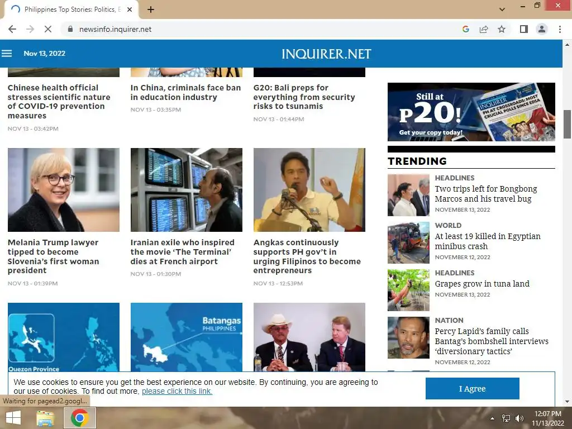Image resolution: width=572 pixels, height=429 pixels.
Task: Open thumbnail of two men at table
Action: point(309,337)
